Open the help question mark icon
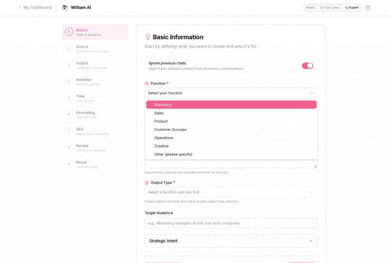 pyautogui.click(x=368, y=7)
